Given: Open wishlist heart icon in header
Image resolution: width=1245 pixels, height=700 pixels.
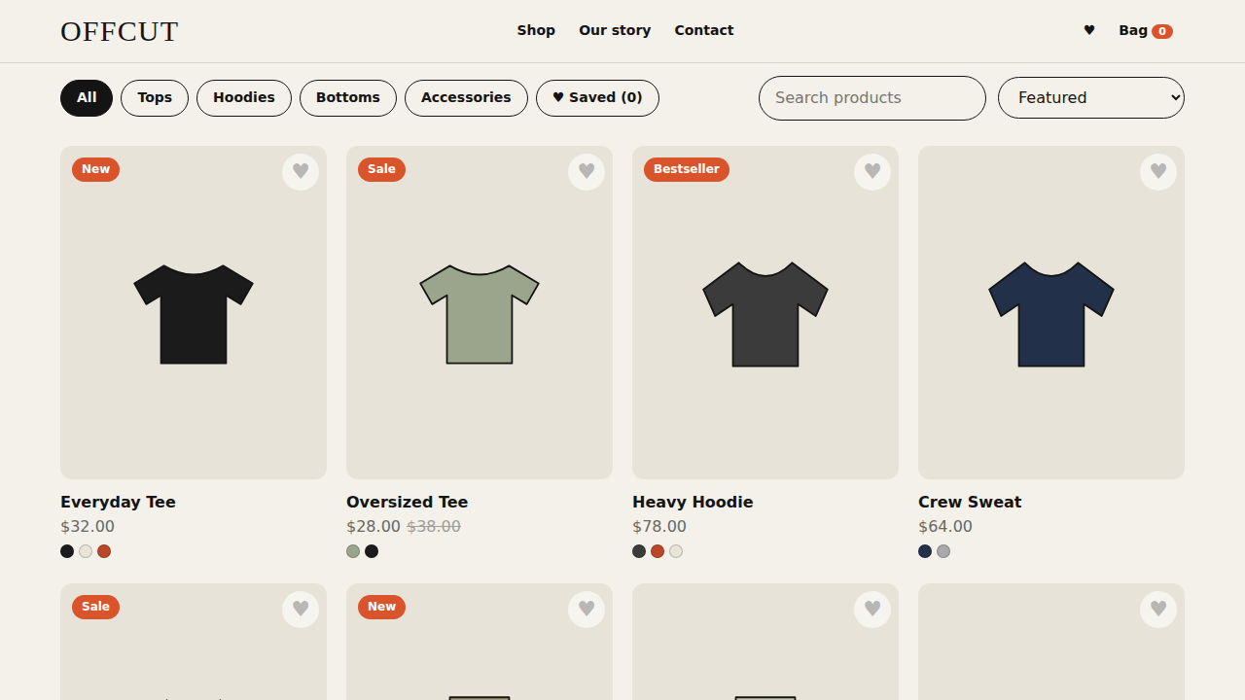Looking at the screenshot, I should [1089, 30].
